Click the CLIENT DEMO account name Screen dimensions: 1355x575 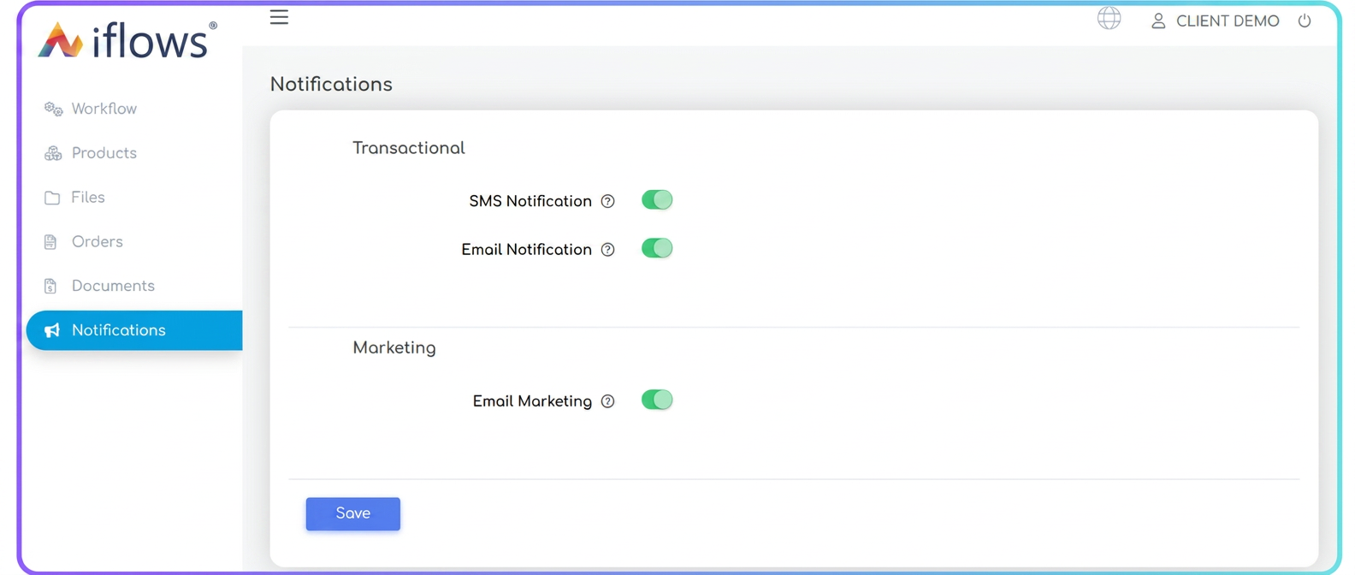tap(1228, 21)
